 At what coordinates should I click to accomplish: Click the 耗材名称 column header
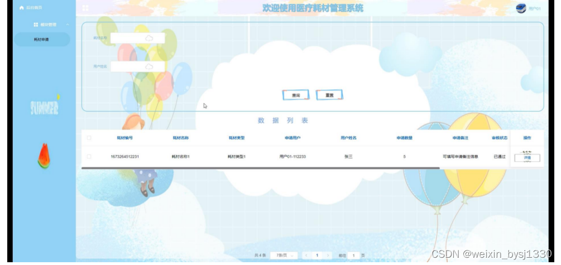[x=181, y=138]
